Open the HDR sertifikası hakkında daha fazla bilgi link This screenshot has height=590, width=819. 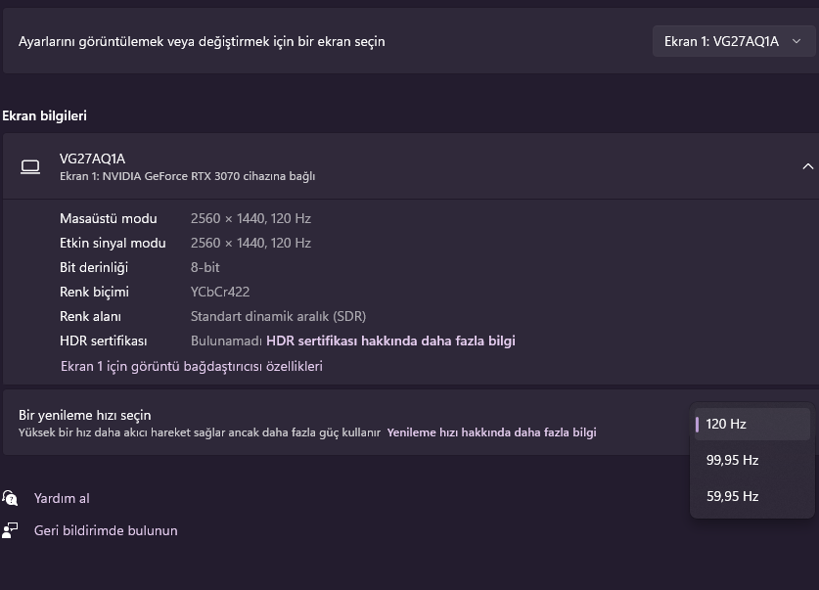click(390, 341)
